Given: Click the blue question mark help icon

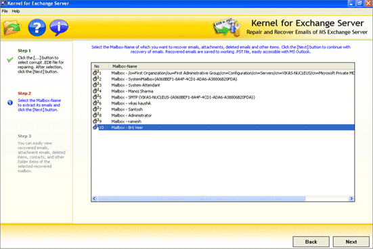Looking at the screenshot, I should [37, 28].
